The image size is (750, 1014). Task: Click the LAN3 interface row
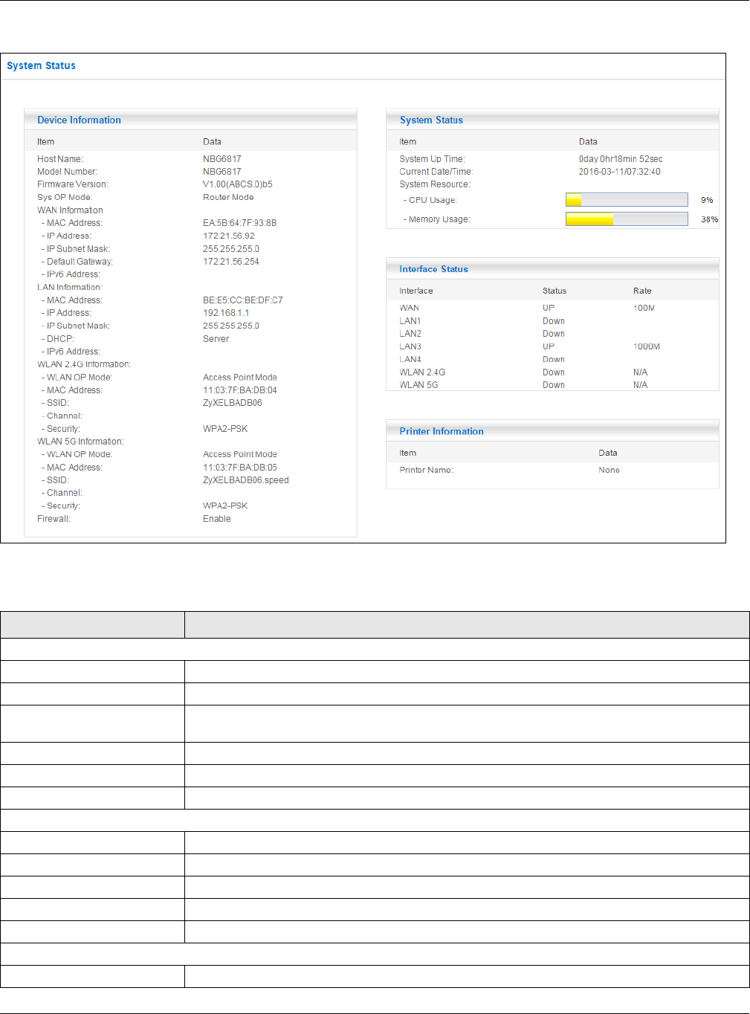click(552, 346)
